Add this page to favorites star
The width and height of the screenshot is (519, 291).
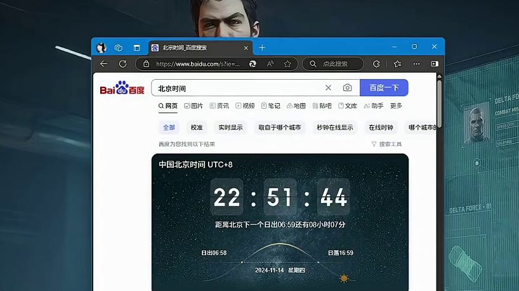(287, 64)
